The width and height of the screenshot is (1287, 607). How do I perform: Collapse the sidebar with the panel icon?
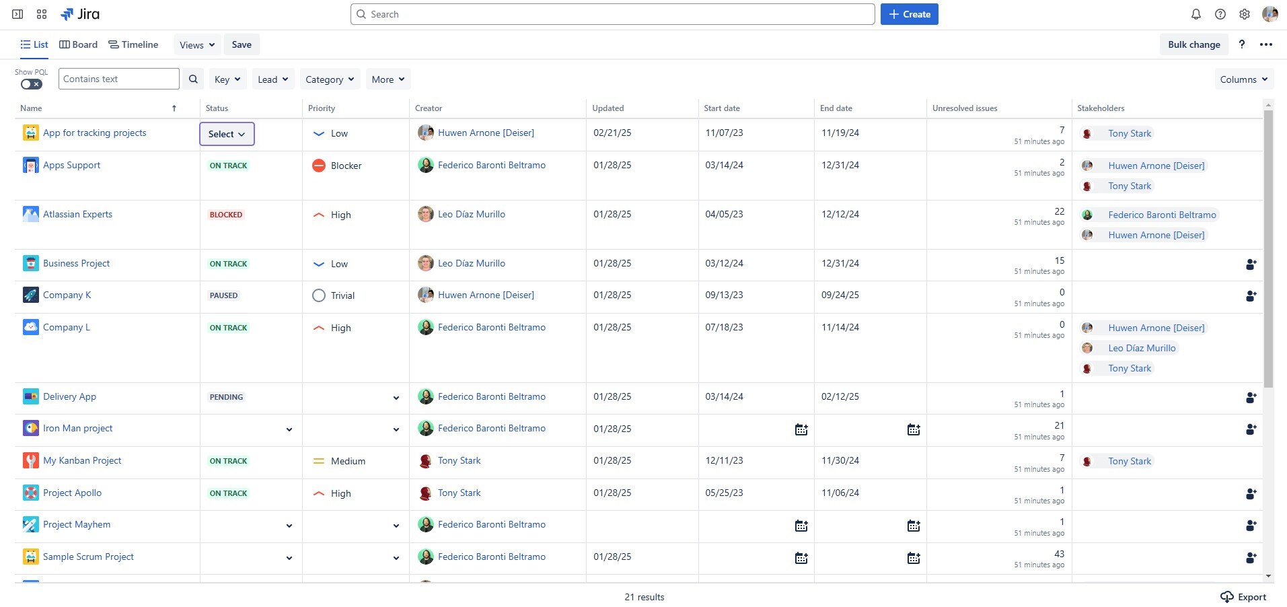pos(17,13)
